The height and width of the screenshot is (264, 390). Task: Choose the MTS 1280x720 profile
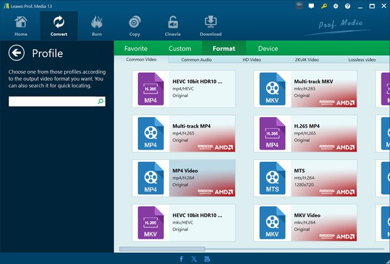click(305, 178)
